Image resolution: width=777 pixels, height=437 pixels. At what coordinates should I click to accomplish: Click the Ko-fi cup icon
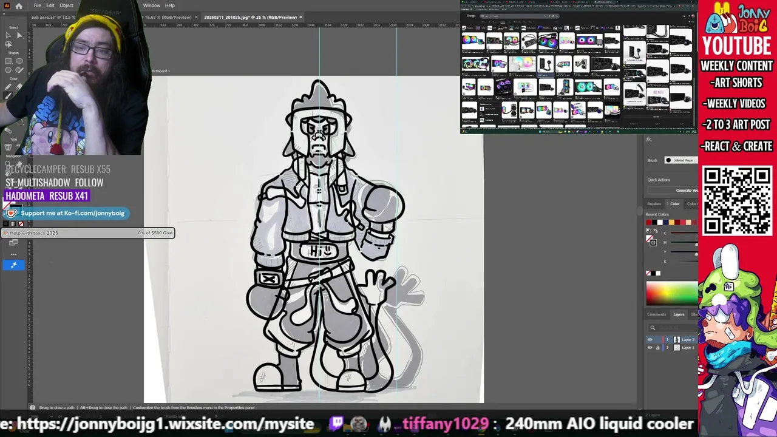tap(12, 213)
